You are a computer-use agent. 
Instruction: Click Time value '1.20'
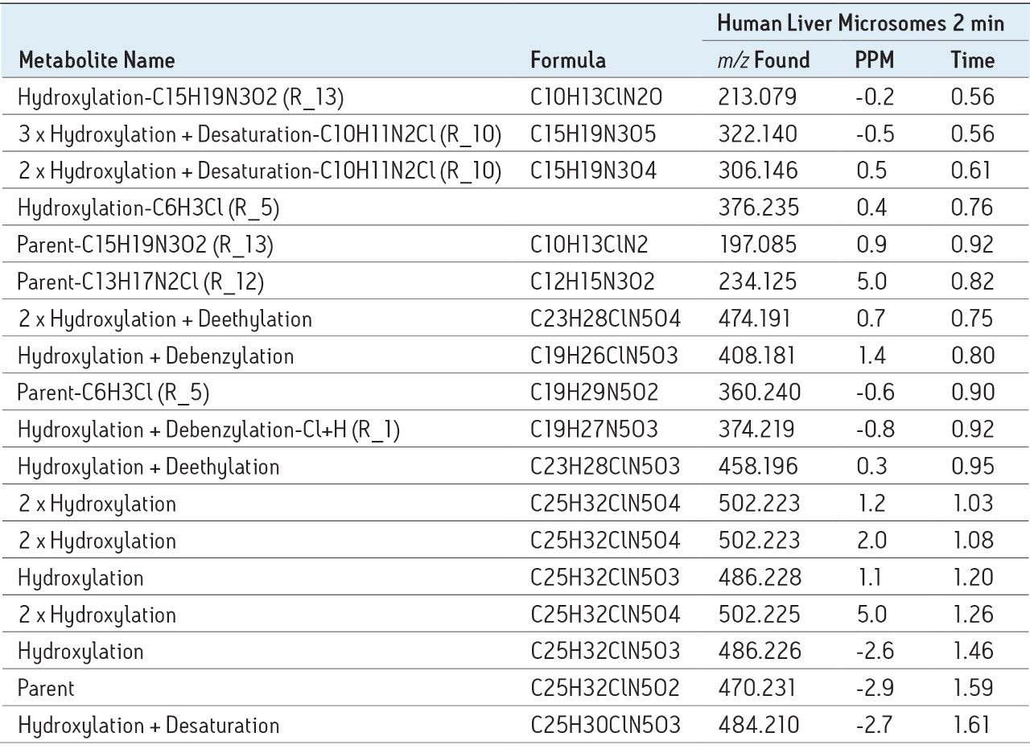click(x=973, y=578)
